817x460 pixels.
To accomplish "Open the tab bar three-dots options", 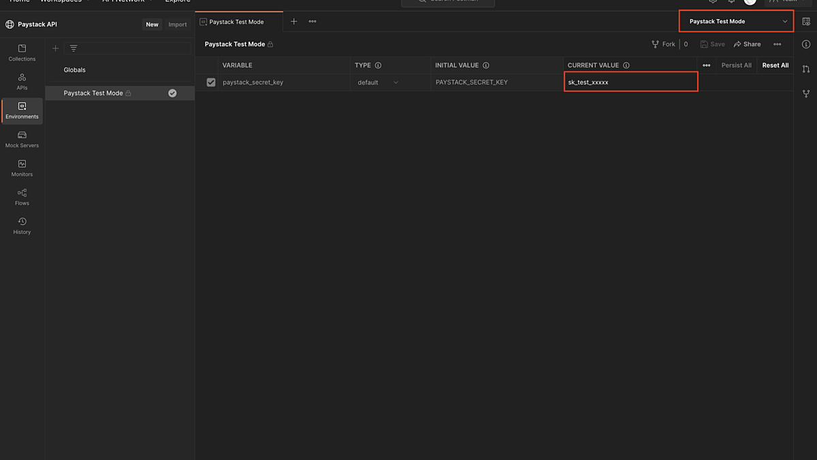I will click(x=313, y=22).
